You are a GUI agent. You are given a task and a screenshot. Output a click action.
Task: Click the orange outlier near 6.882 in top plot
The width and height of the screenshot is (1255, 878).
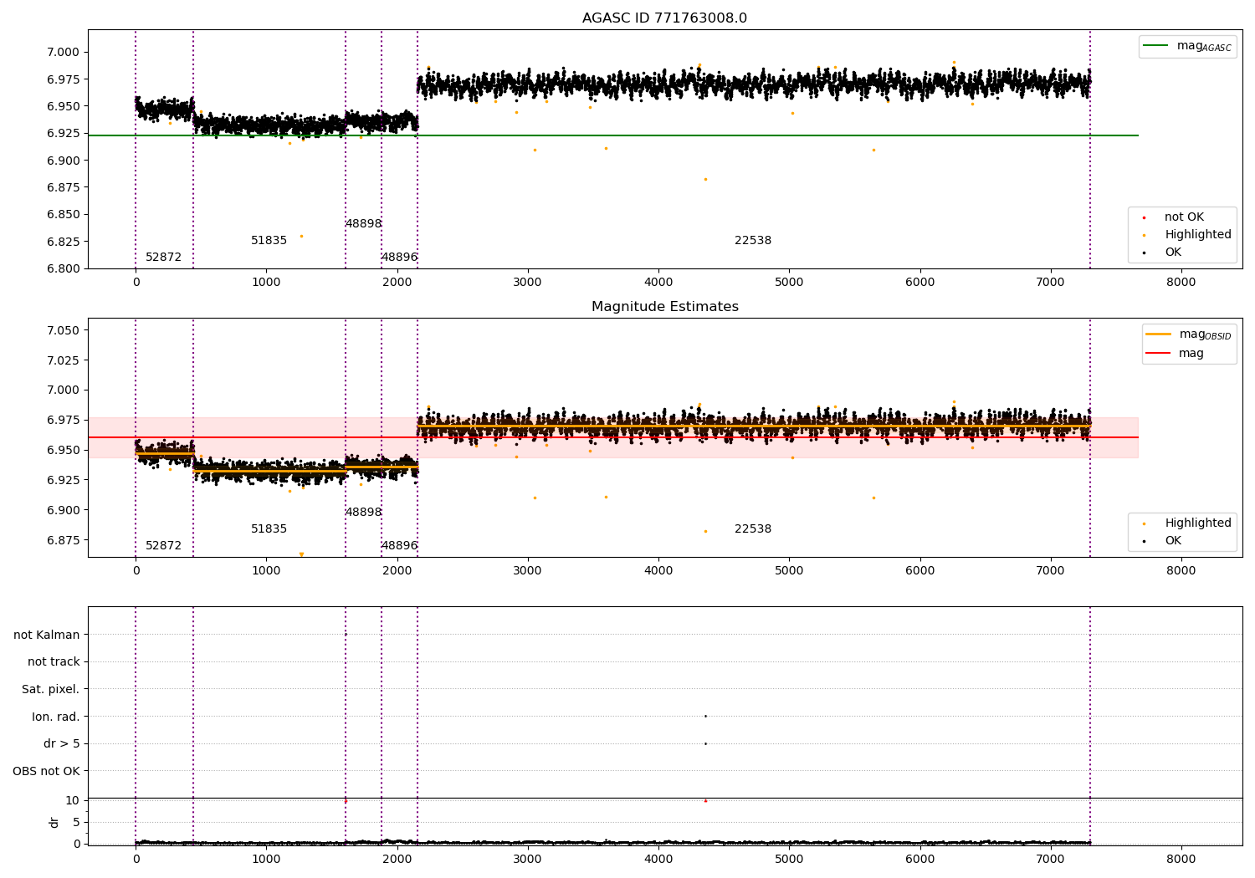[x=705, y=179]
